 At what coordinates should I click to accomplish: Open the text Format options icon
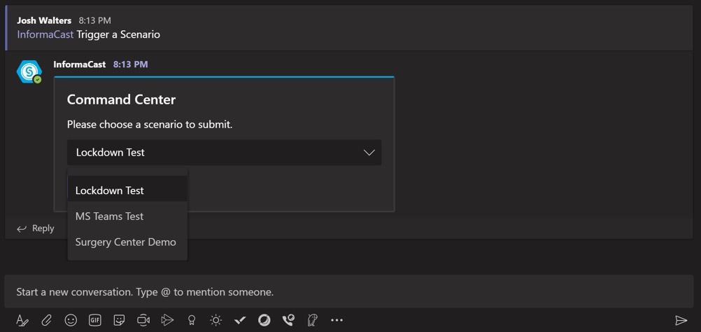(22, 320)
